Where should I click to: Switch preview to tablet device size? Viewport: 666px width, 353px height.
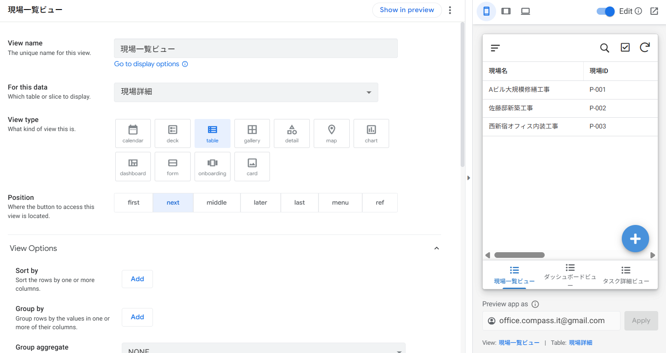click(x=506, y=11)
